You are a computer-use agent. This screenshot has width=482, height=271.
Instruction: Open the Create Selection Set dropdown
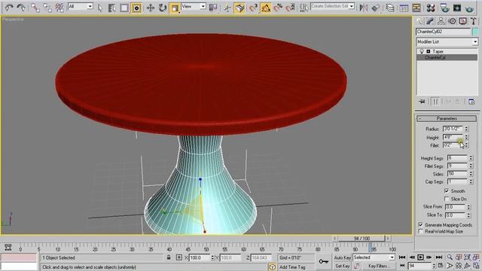(x=332, y=6)
